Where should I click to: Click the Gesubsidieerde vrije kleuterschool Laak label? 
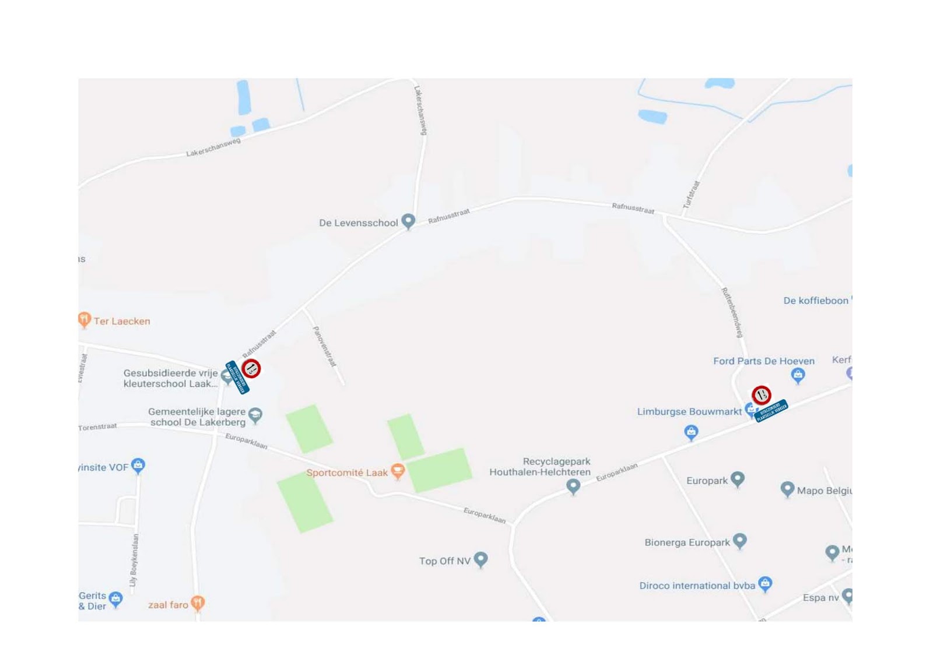171,378
